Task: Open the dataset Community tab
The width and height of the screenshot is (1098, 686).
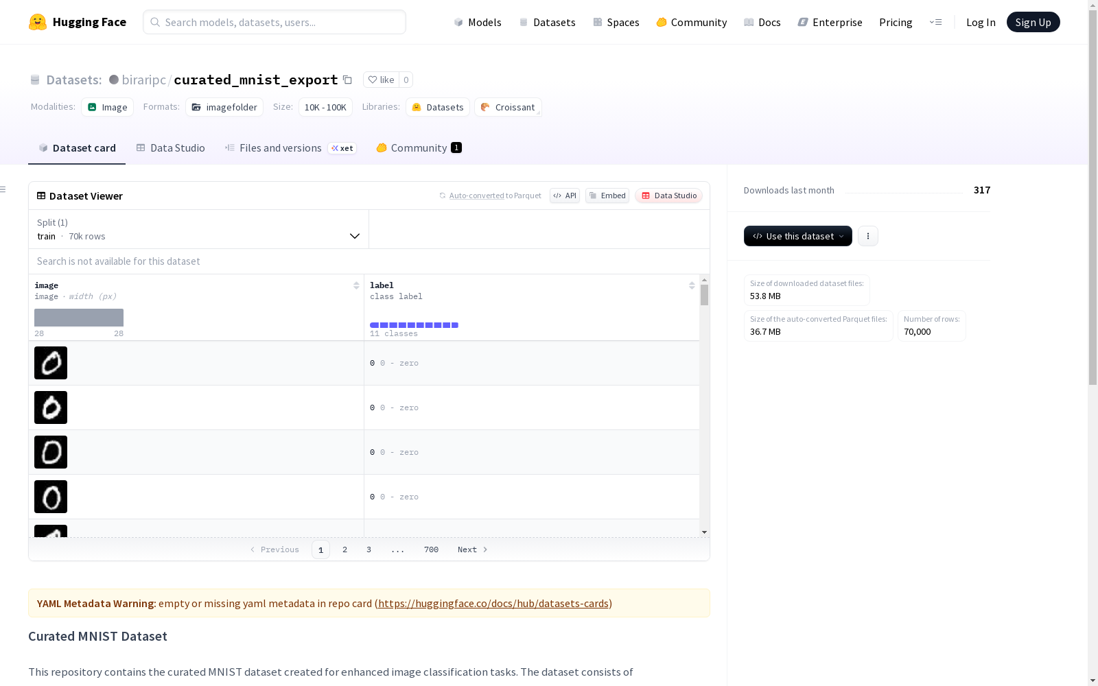Action: [419, 148]
